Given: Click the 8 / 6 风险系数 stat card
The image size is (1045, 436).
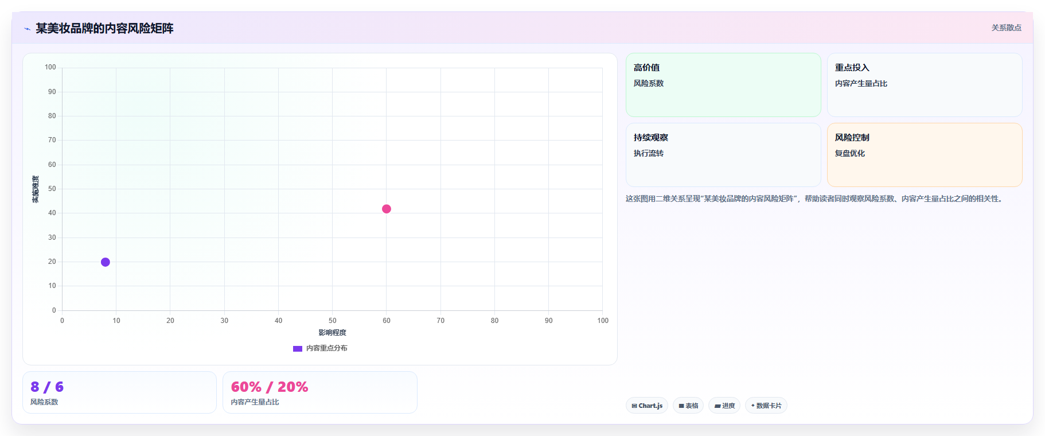Looking at the screenshot, I should (x=119, y=392).
